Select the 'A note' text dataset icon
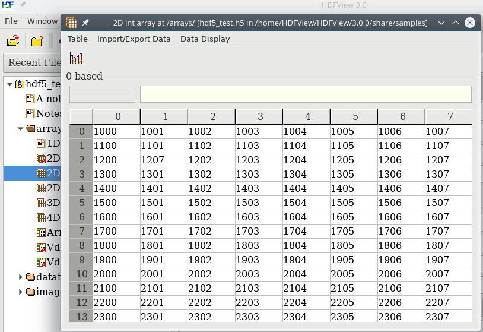Image resolution: width=483 pixels, height=332 pixels. 30,99
